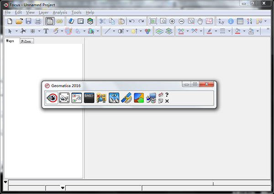Click the zoom out minus icon
The height and width of the screenshot is (194, 274).
pyautogui.click(x=182, y=21)
